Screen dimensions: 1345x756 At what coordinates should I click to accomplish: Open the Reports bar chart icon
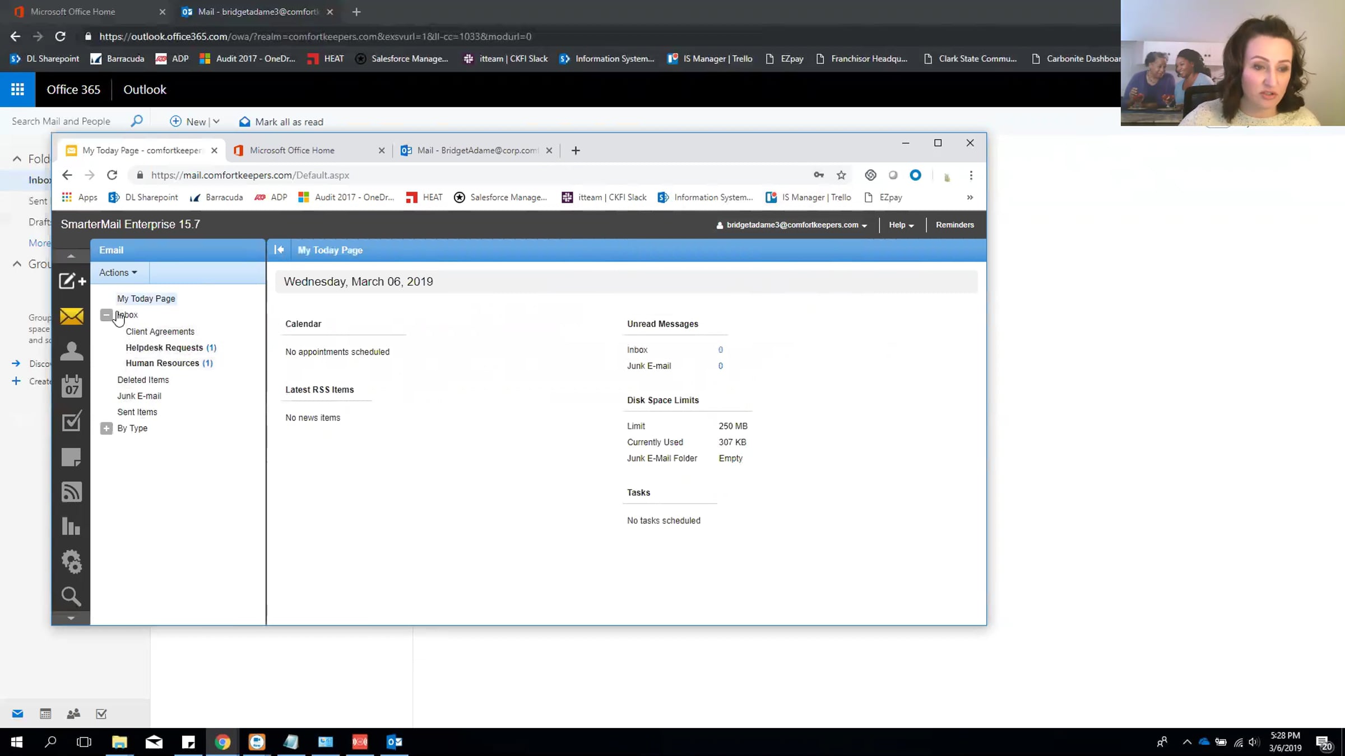pos(71,526)
